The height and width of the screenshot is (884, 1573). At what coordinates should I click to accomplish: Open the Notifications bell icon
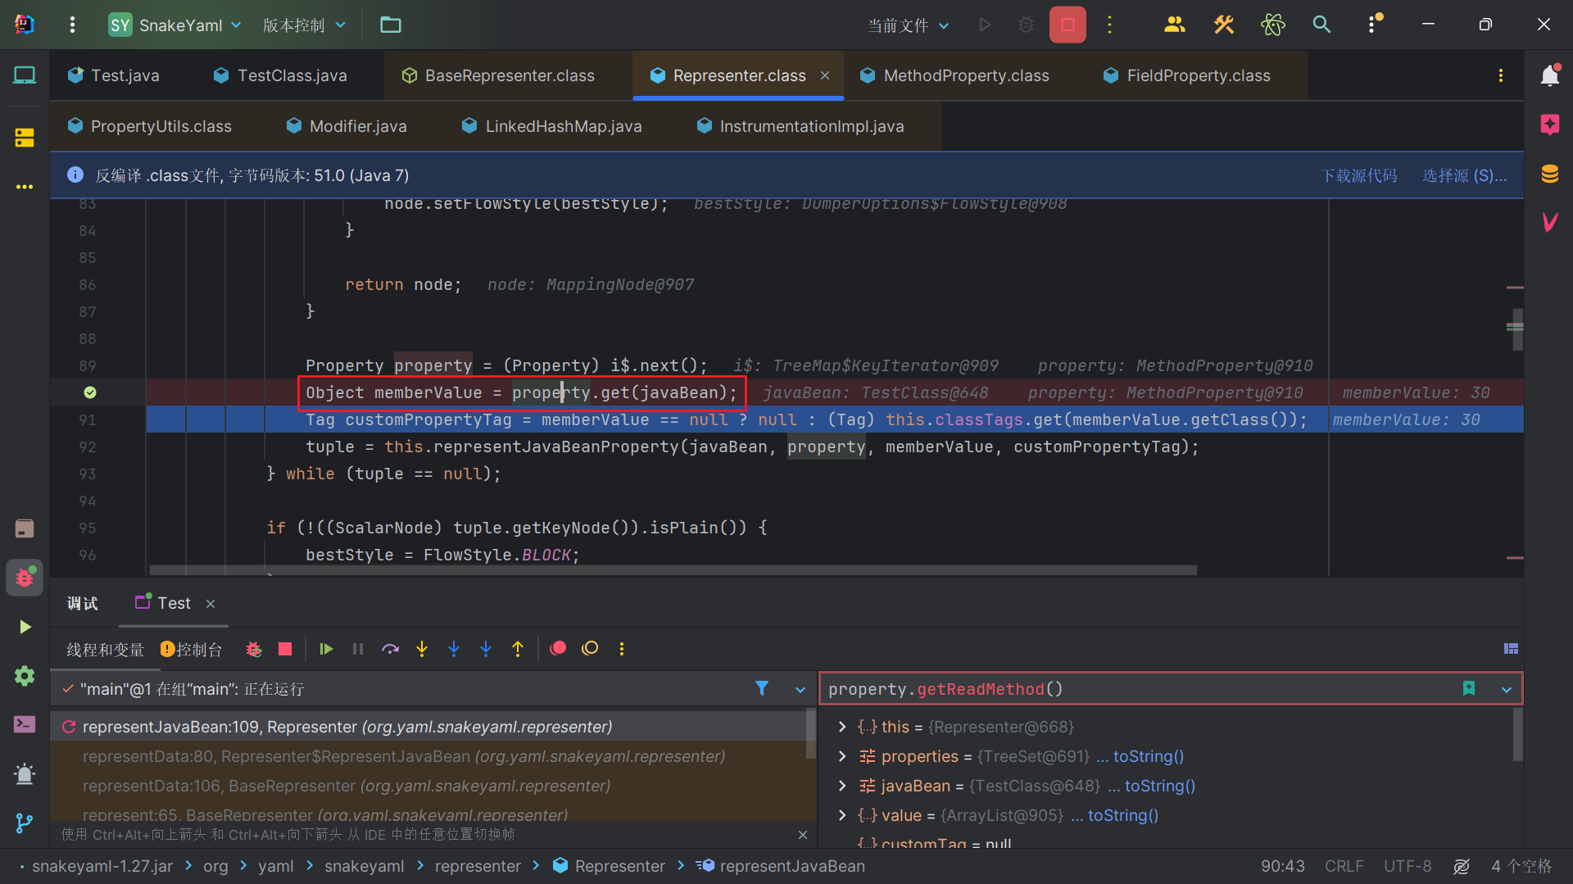[1549, 75]
